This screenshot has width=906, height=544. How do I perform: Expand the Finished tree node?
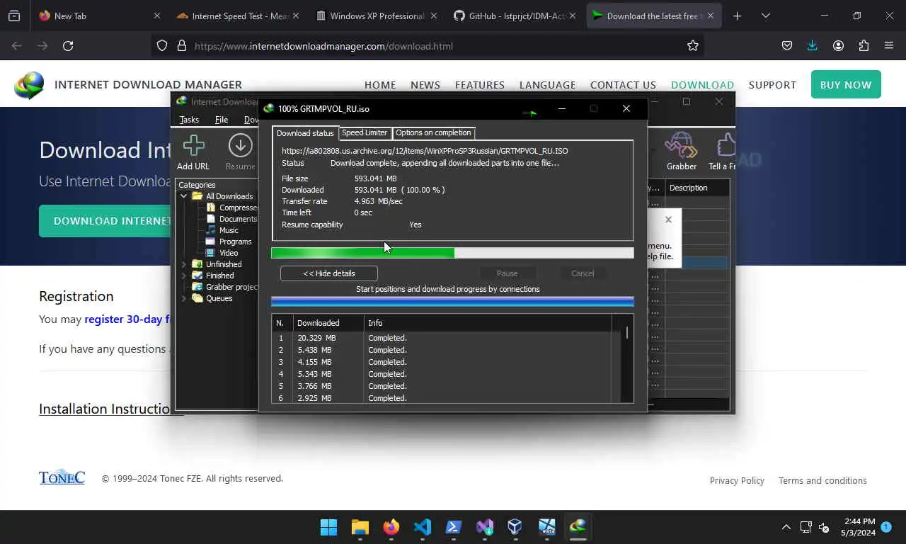pyautogui.click(x=183, y=276)
